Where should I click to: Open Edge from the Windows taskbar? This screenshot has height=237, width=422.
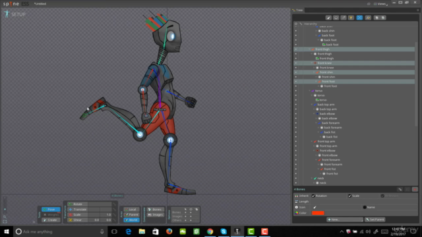[x=129, y=231]
